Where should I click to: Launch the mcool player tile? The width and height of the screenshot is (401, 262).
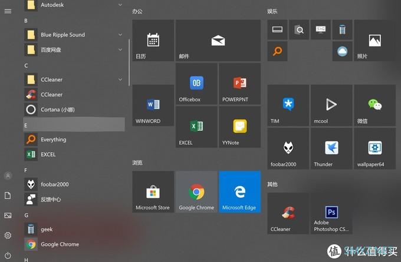click(x=331, y=105)
